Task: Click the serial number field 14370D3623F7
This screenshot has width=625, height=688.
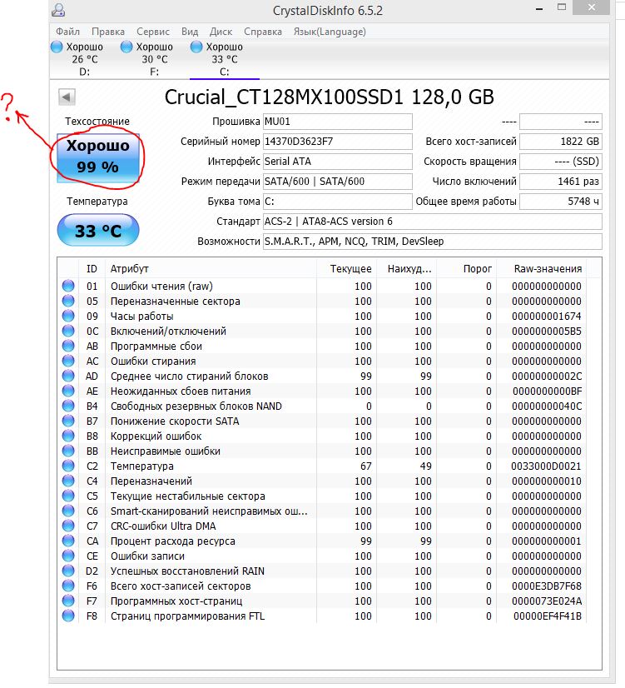Action: [338, 142]
